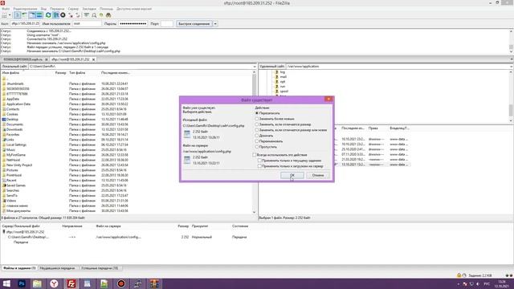Toggle remote directory tree icon
514x289 pixels.
32,15
